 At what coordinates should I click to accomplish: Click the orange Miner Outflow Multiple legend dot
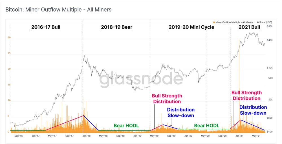point(214,22)
